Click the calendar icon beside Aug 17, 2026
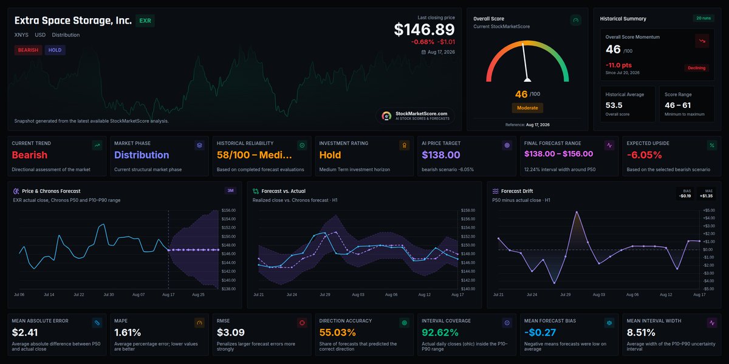This screenshot has width=729, height=364. (423, 52)
